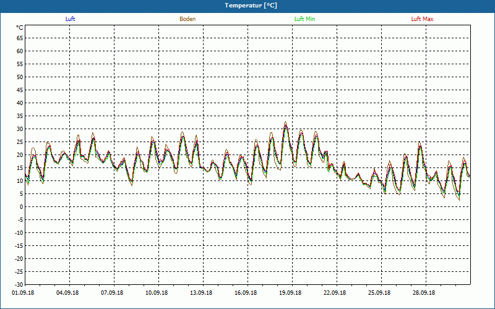Click the 01.09.18 date label
The image size is (495, 309).
(x=23, y=293)
